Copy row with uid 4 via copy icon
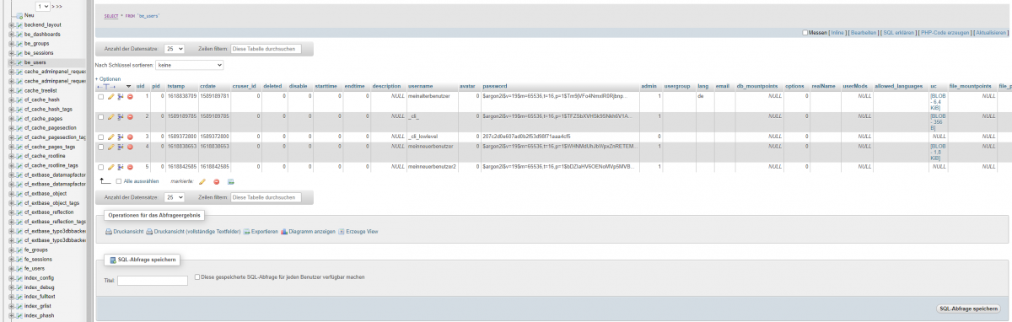This screenshot has width=1012, height=322. coord(120,147)
